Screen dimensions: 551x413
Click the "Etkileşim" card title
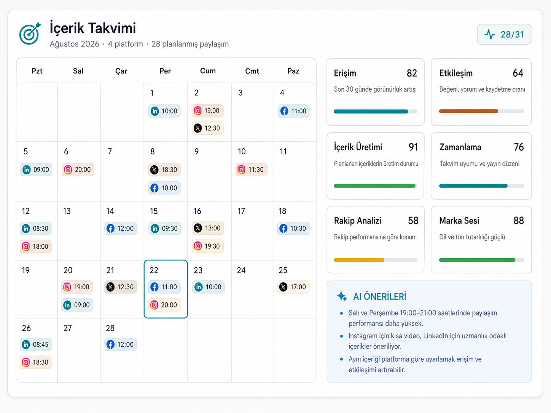point(456,73)
